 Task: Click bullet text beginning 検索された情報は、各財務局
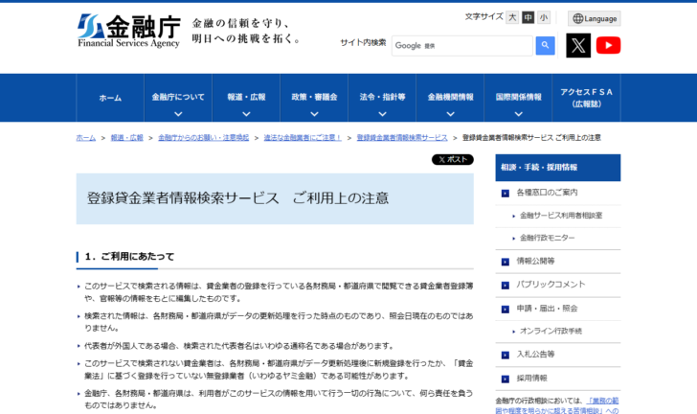(x=279, y=322)
